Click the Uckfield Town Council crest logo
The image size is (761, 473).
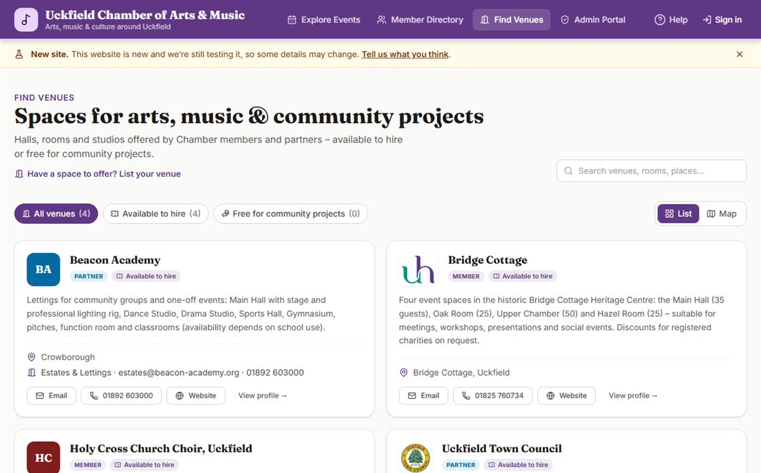(415, 457)
